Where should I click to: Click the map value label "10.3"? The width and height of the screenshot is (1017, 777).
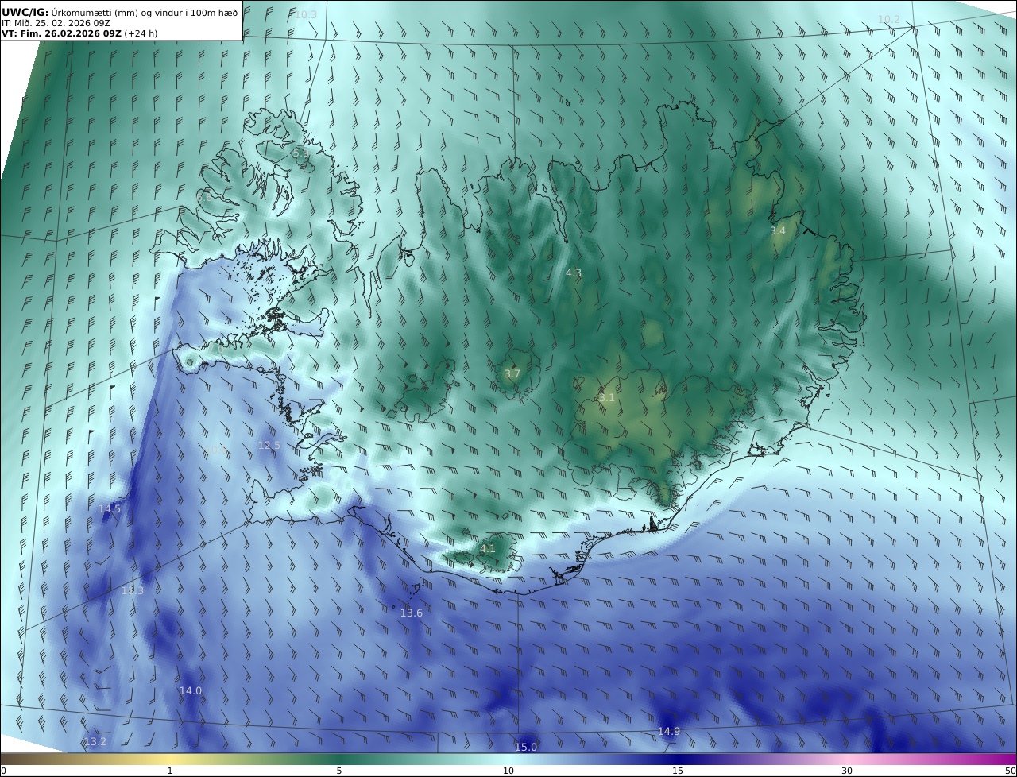305,15
